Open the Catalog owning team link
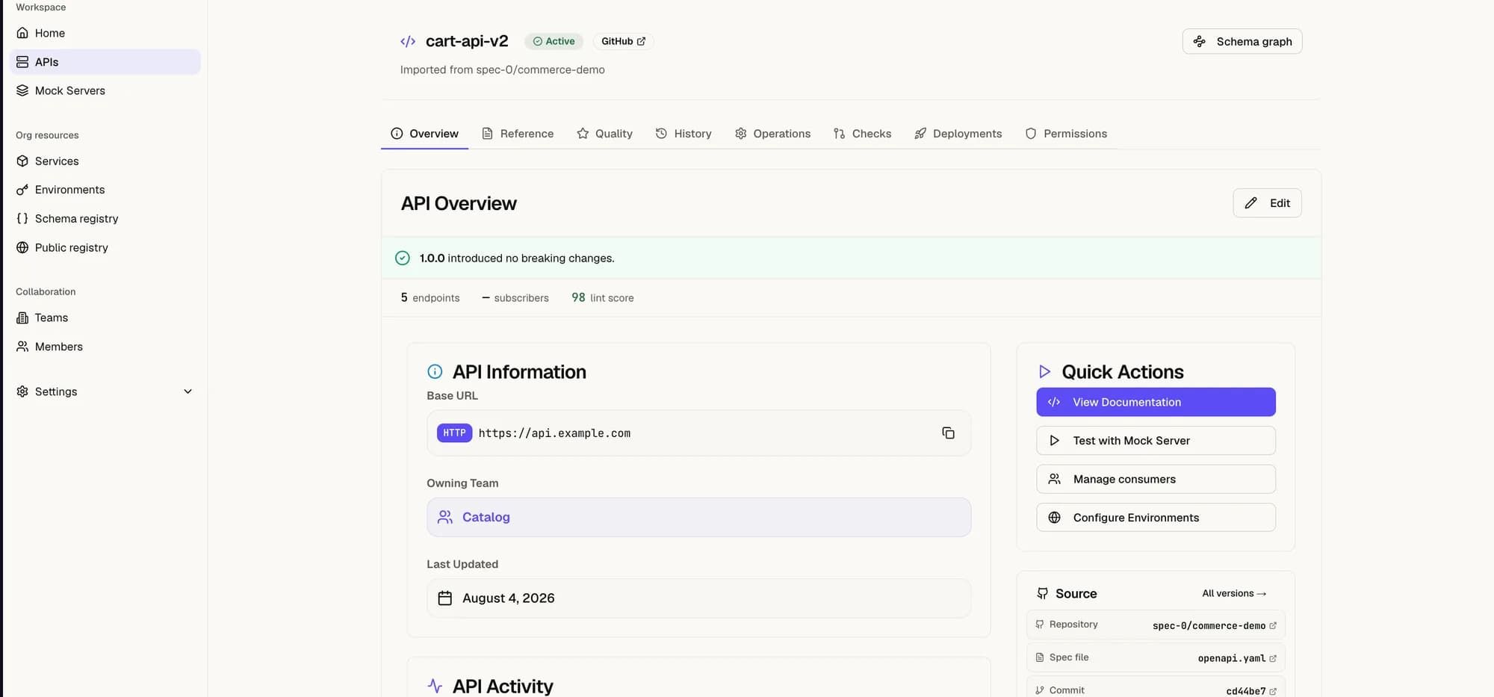 click(698, 517)
